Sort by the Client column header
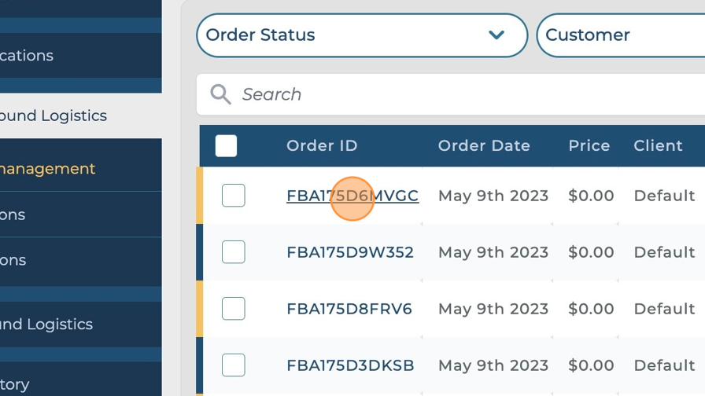Viewport: 705px width, 396px height. tap(658, 146)
